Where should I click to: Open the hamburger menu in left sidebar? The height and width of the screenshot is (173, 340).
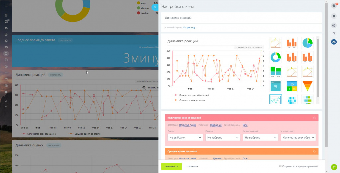6,6
